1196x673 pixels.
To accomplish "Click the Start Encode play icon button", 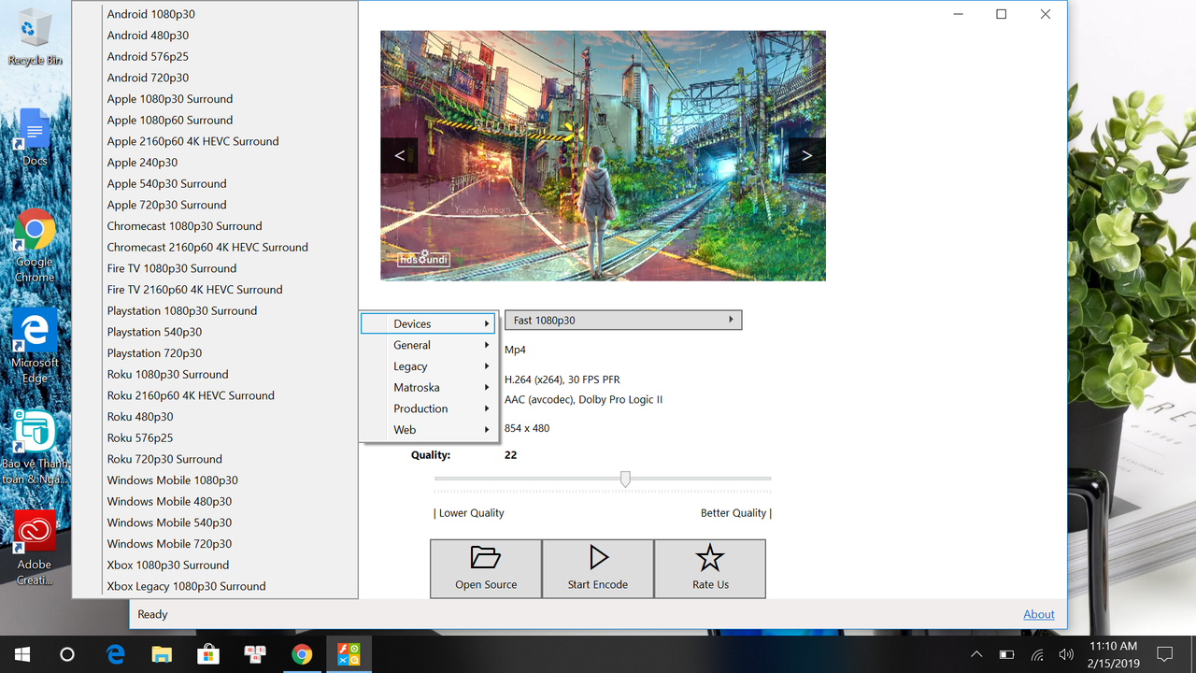I will (x=598, y=568).
